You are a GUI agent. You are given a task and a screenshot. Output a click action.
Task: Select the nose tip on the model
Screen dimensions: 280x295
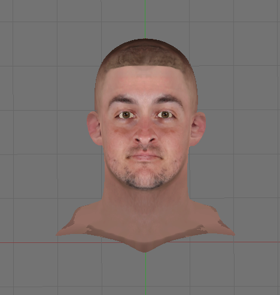pos(145,138)
